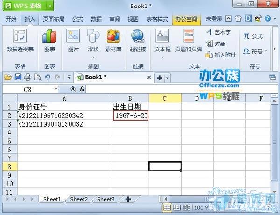Open the 表格样式 (Table Style) tab
Viewport: 280px width, 215px height.
(x=157, y=19)
